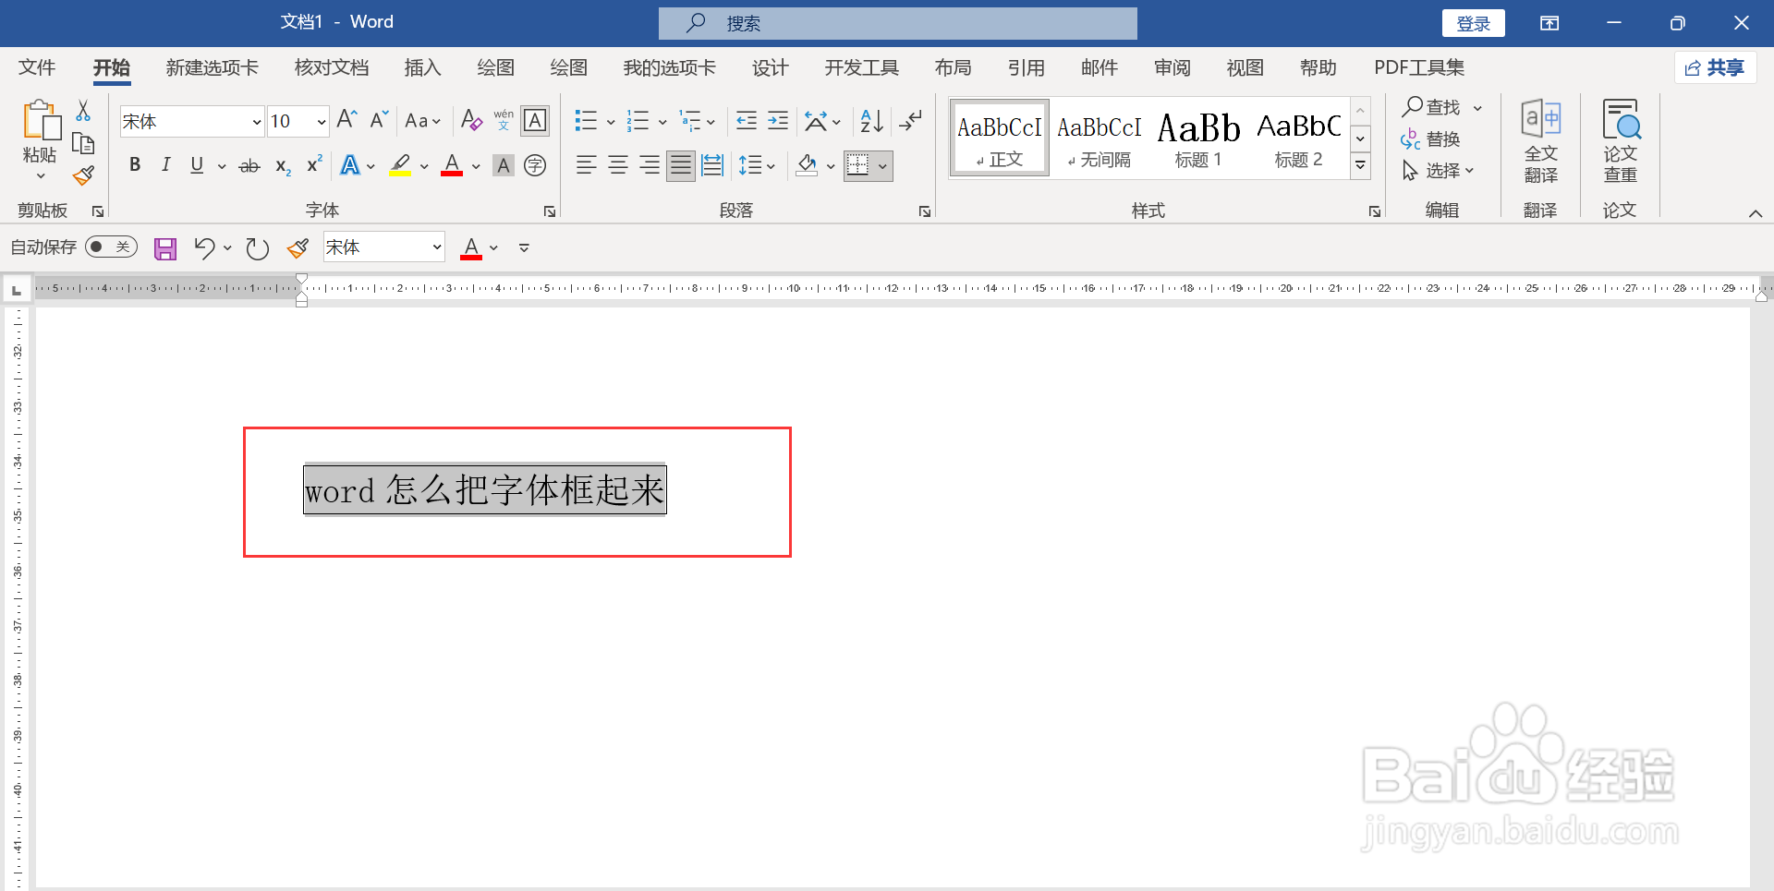Toggle the AutoSave switch
Screen dimensions: 1774x891
point(111,247)
